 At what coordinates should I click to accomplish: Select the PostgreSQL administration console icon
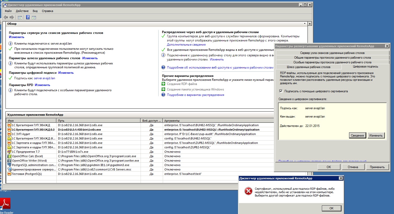pos(9,165)
